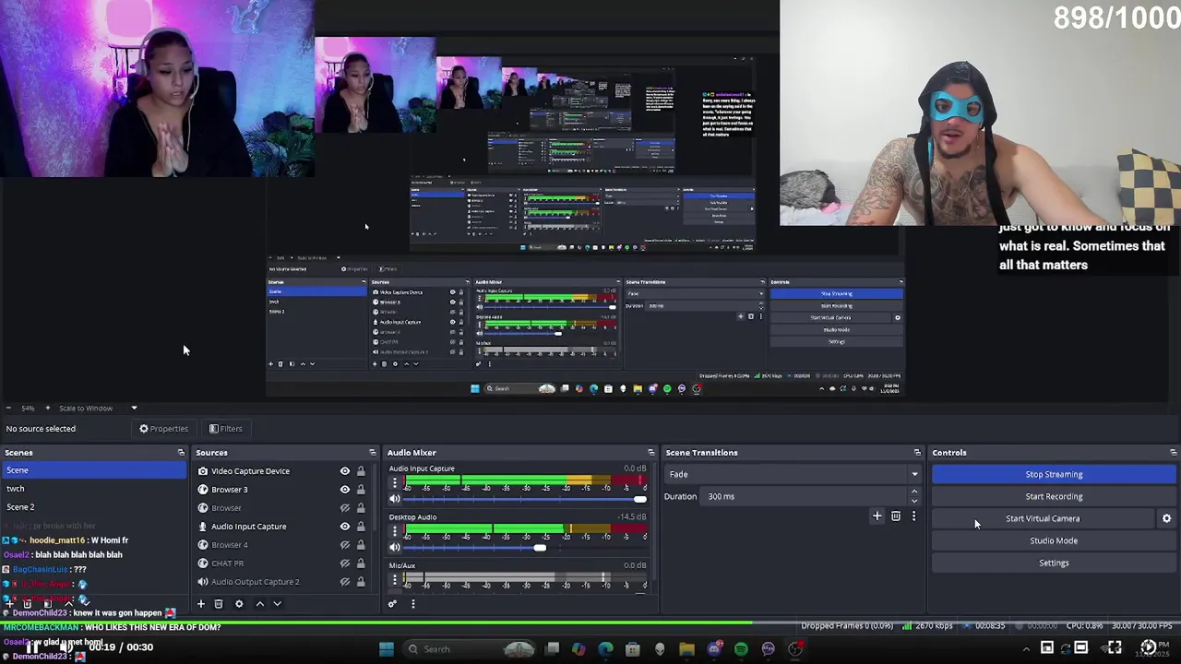Undock the Controls panel
Viewport: 1181px width, 664px height.
tap(1174, 453)
